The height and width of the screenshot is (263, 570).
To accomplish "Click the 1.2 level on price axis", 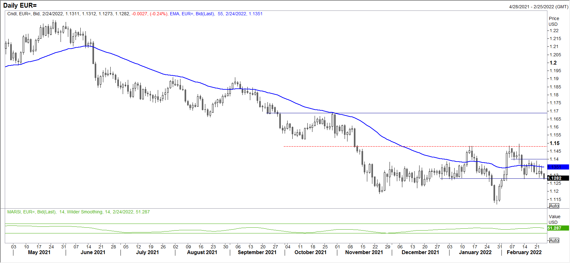I will 553,63.
